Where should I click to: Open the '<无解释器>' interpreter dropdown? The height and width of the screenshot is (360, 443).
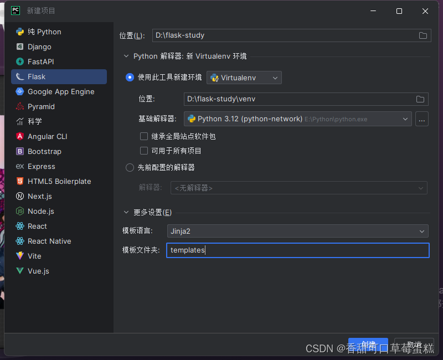(x=299, y=188)
